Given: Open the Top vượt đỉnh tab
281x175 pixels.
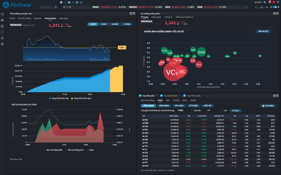Looking at the screenshot, I should (x=170, y=96).
